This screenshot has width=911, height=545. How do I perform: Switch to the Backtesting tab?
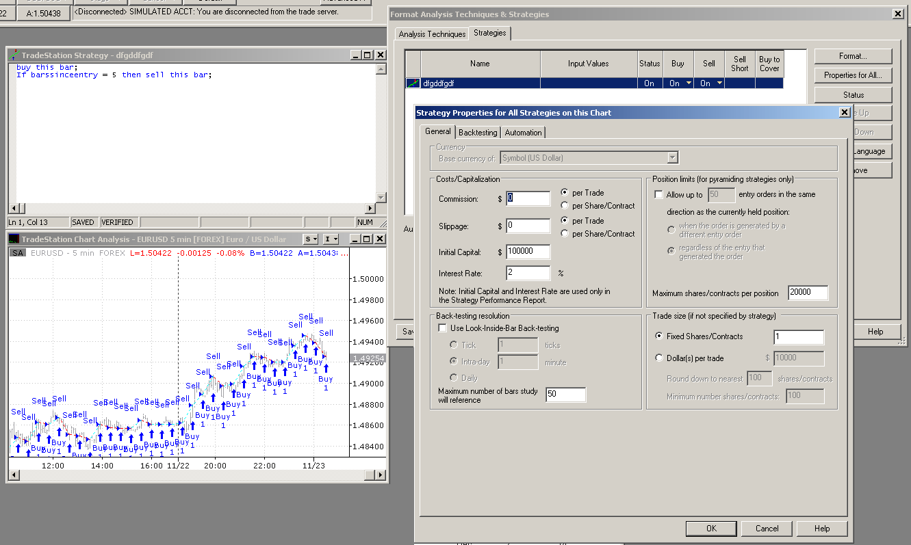click(x=478, y=133)
